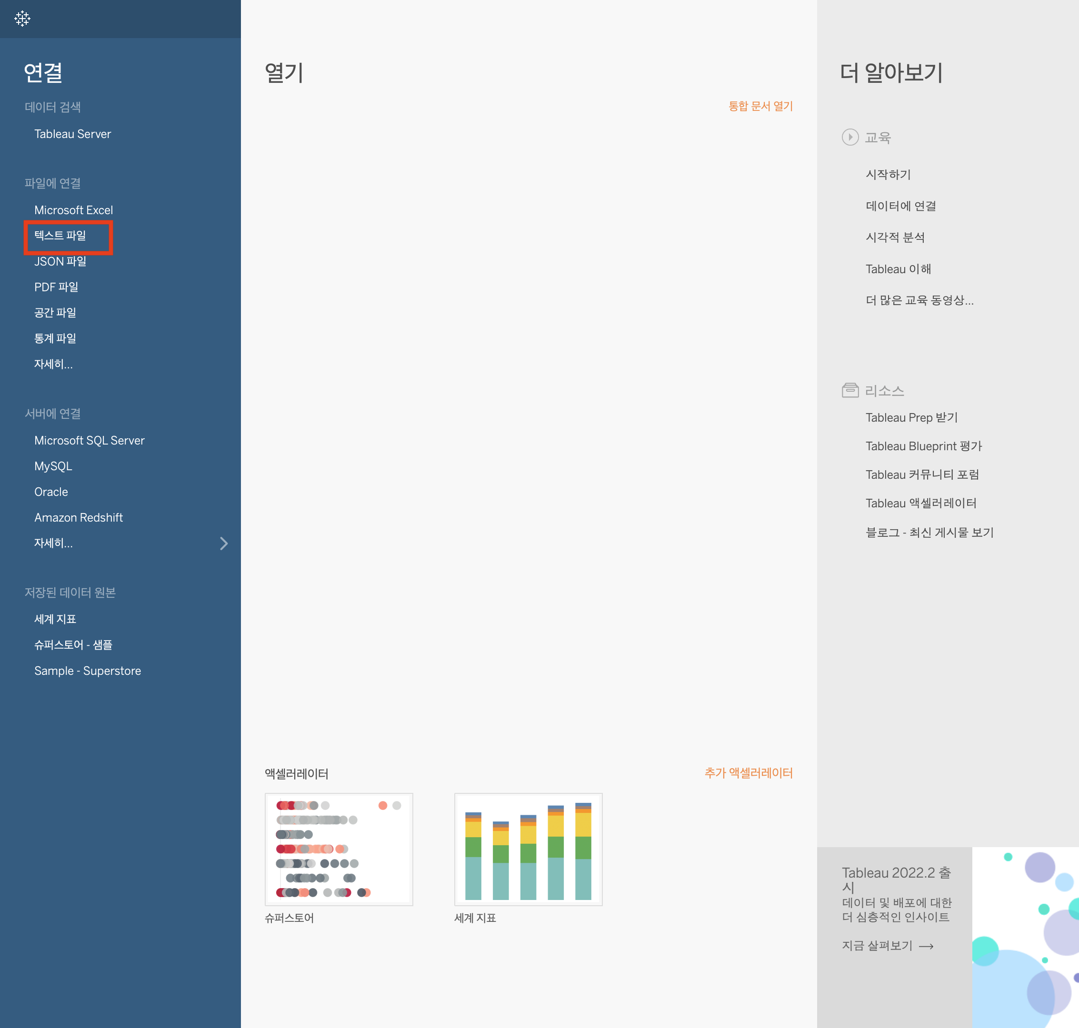
Task: Click the archive box icon beside 리소스
Action: (x=850, y=390)
